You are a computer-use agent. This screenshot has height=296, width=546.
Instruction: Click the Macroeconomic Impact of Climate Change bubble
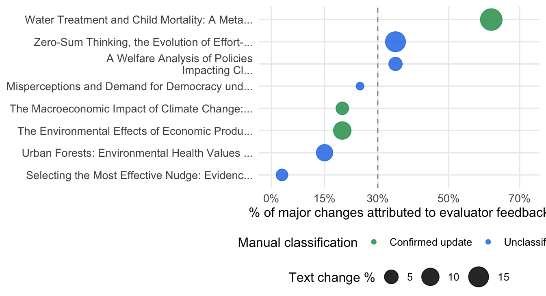(x=342, y=108)
